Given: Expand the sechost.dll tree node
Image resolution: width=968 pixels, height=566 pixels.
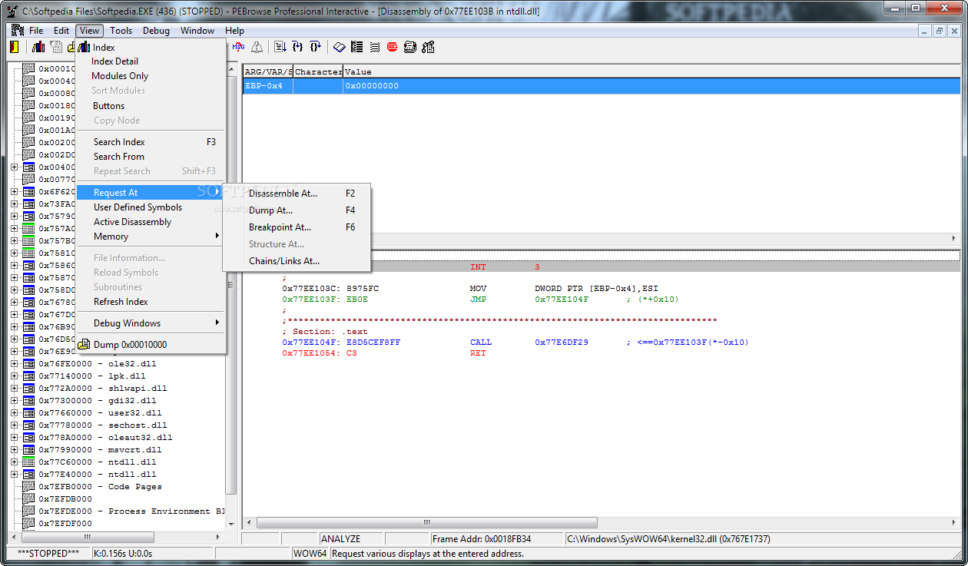Looking at the screenshot, I should coord(14,425).
